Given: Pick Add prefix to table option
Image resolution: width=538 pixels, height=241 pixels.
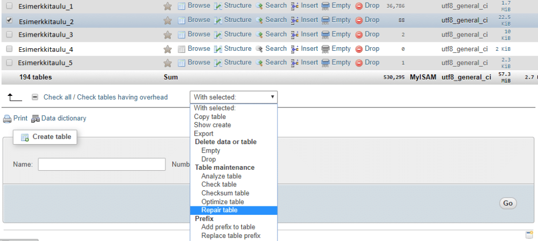Looking at the screenshot, I should [x=228, y=227].
